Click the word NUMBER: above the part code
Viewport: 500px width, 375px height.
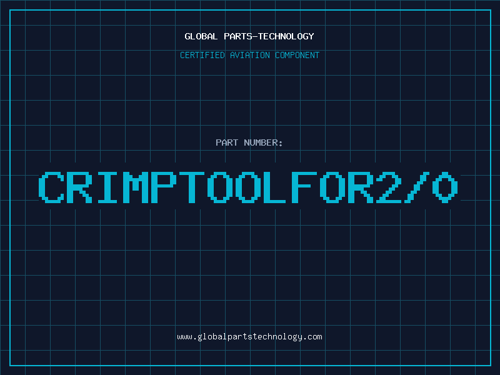[x=262, y=142]
